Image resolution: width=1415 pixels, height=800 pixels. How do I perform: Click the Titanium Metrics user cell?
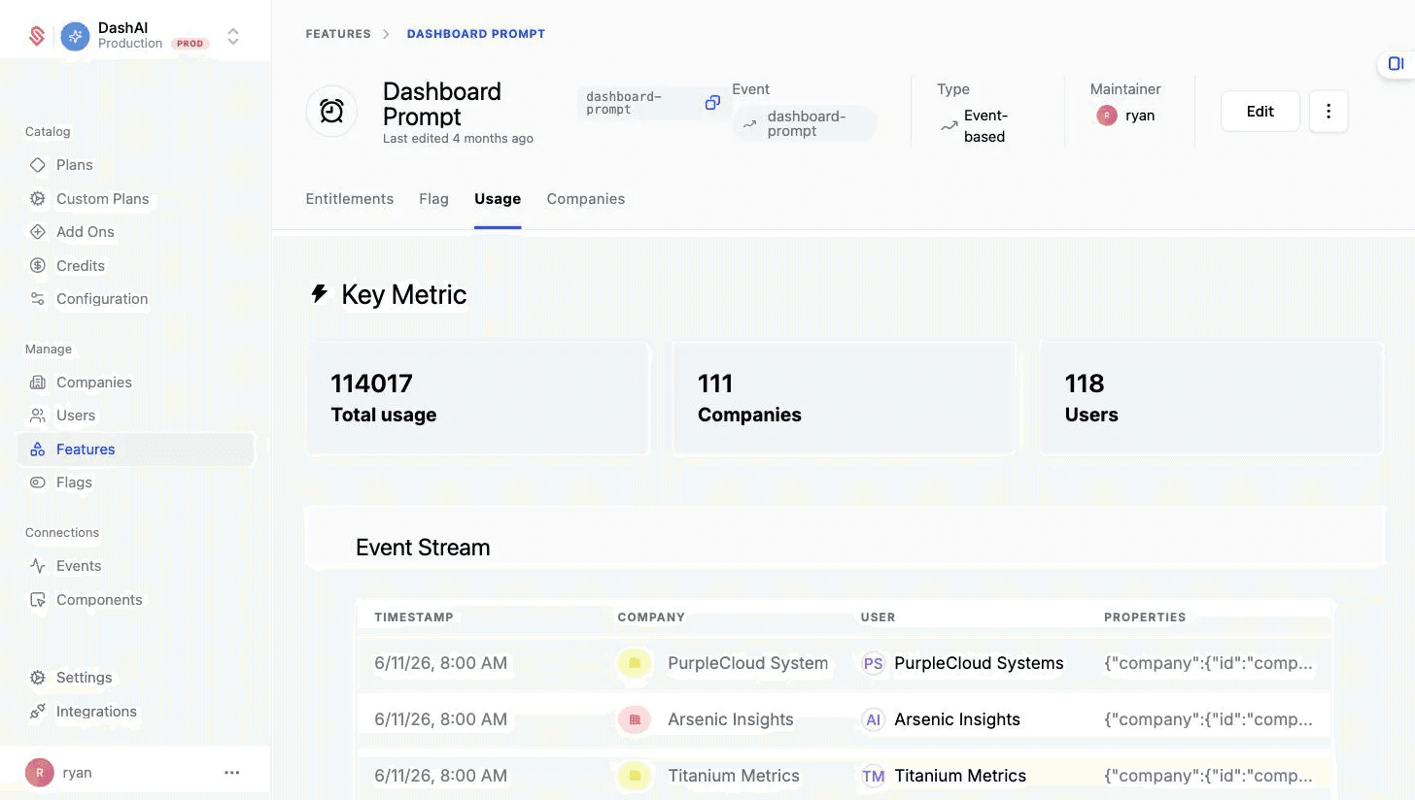pyautogui.click(x=944, y=776)
